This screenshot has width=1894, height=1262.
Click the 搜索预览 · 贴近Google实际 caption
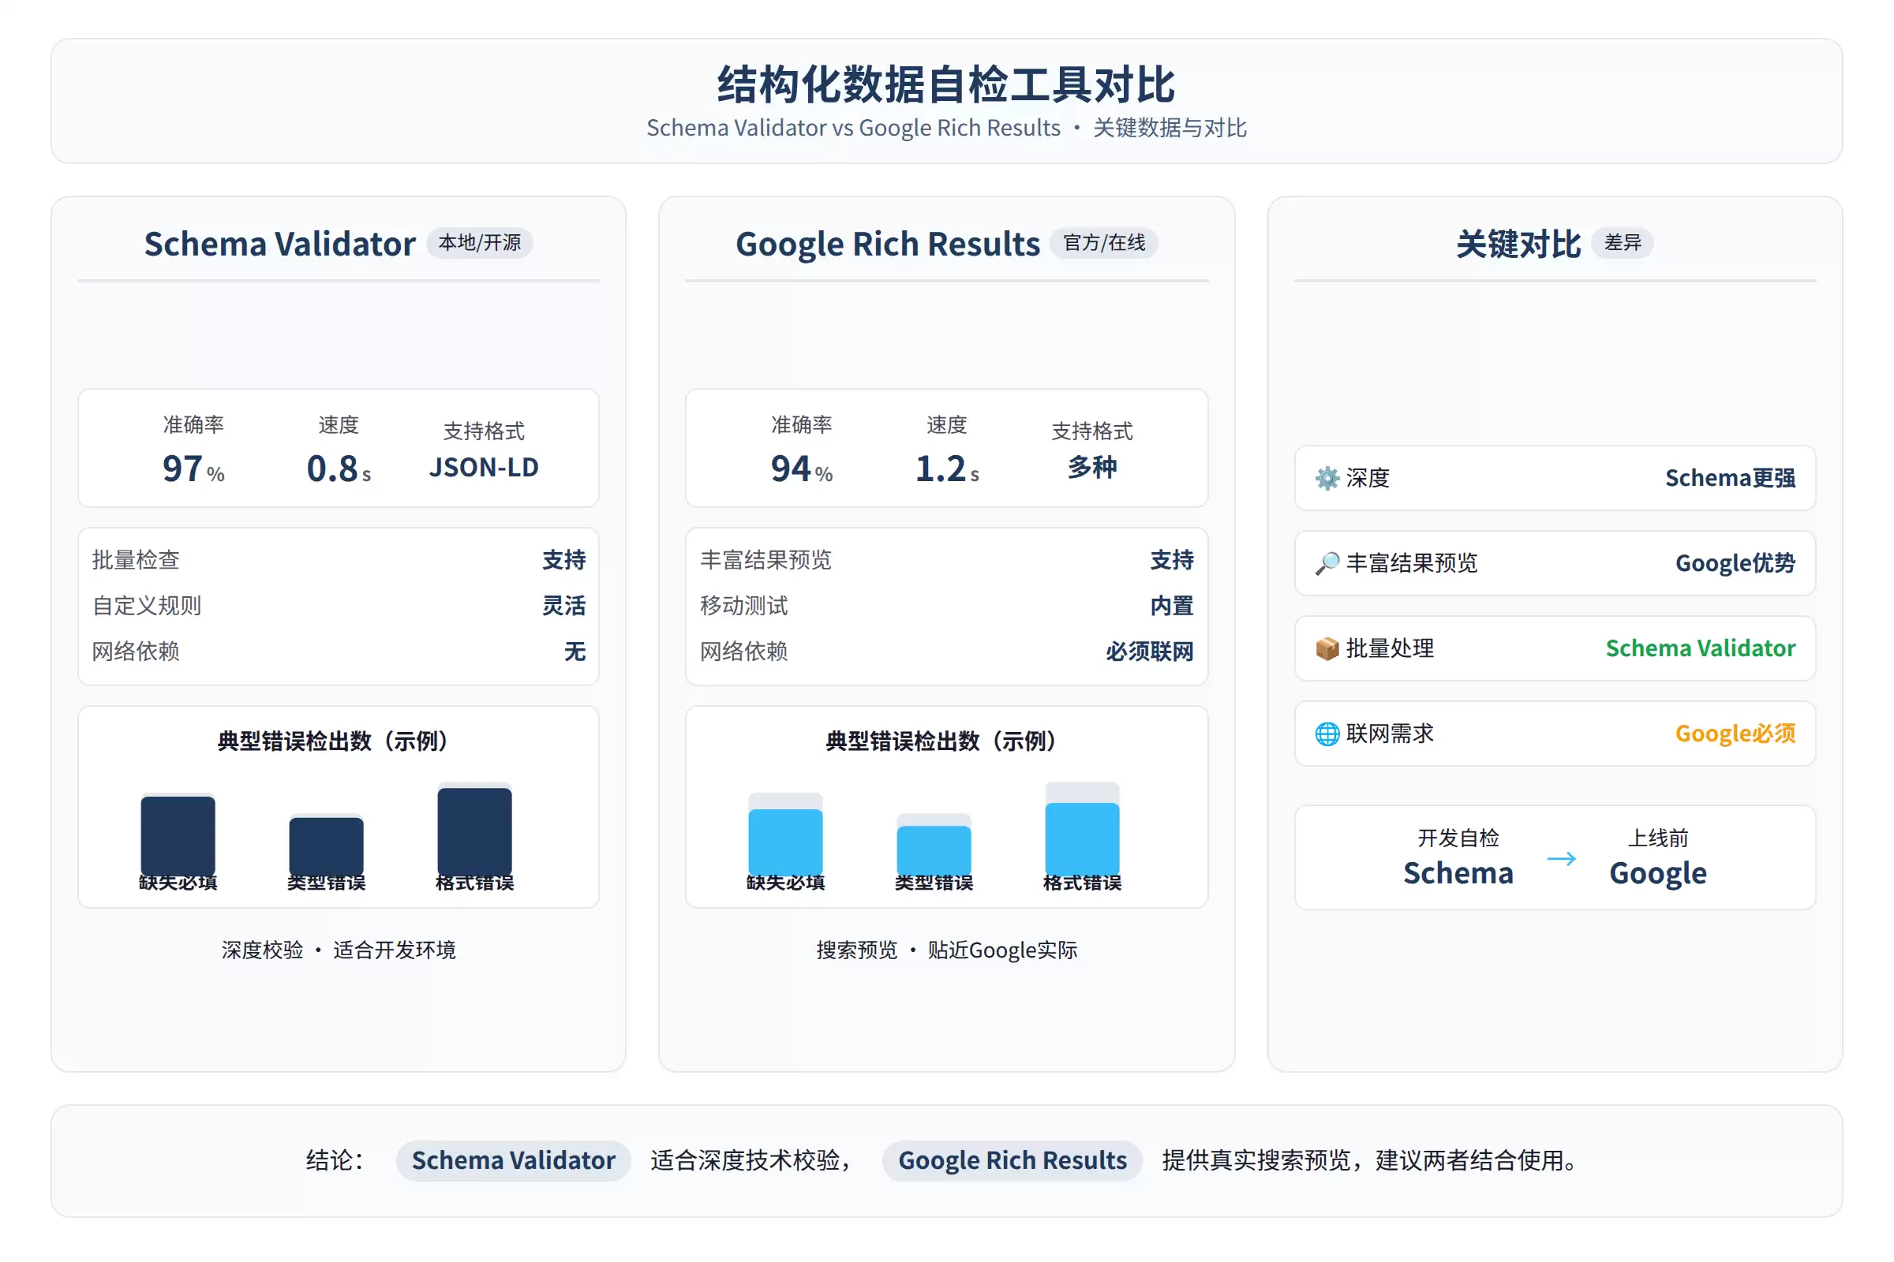[946, 950]
